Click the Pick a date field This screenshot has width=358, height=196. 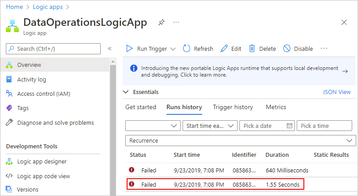[x=267, y=126]
